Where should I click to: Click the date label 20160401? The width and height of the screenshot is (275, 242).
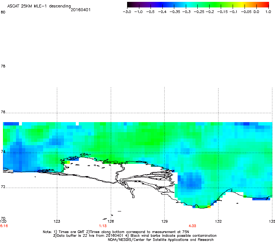[x=81, y=10]
